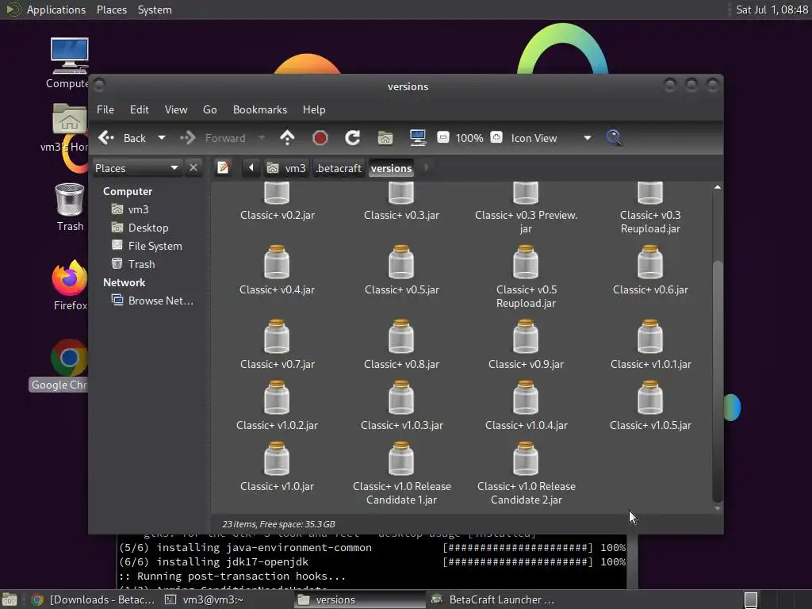Screen dimensions: 812x609
Task: Switch to BetaCraft Launcher taskbar window
Action: [x=493, y=599]
